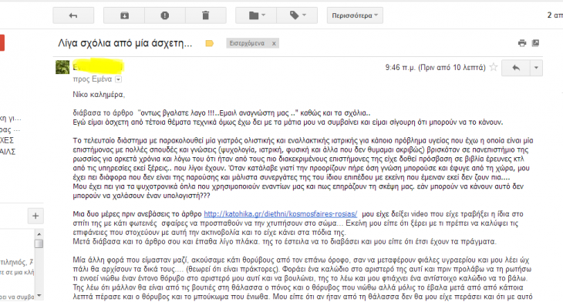Open the Περισσότερα menu

click(355, 15)
